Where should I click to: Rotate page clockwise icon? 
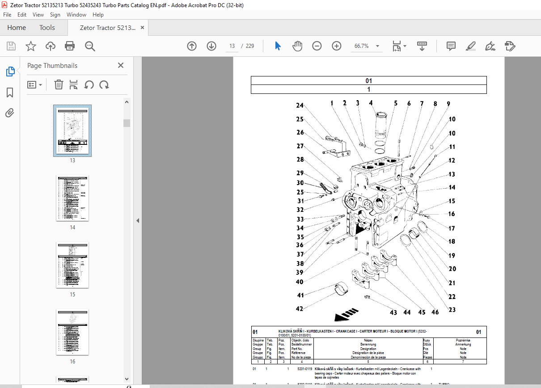104,84
